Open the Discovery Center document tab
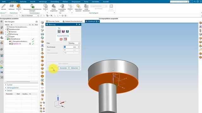The image size is (202, 113). [53, 21]
